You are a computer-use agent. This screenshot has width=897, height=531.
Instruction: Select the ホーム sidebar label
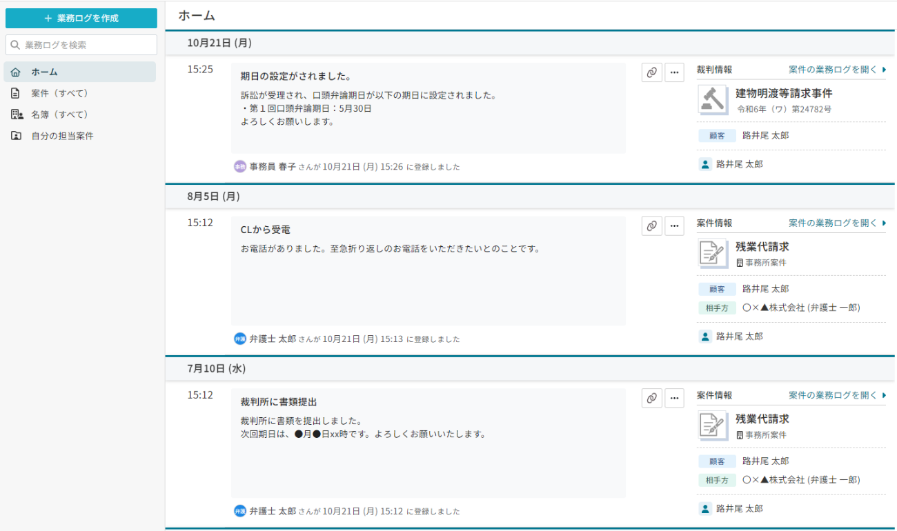pos(44,72)
